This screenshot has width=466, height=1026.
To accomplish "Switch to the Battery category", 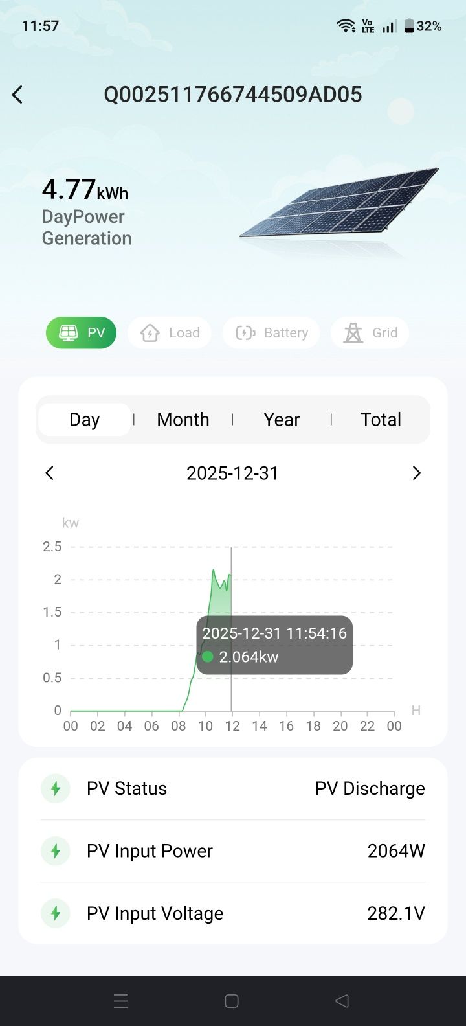I will tap(271, 333).
